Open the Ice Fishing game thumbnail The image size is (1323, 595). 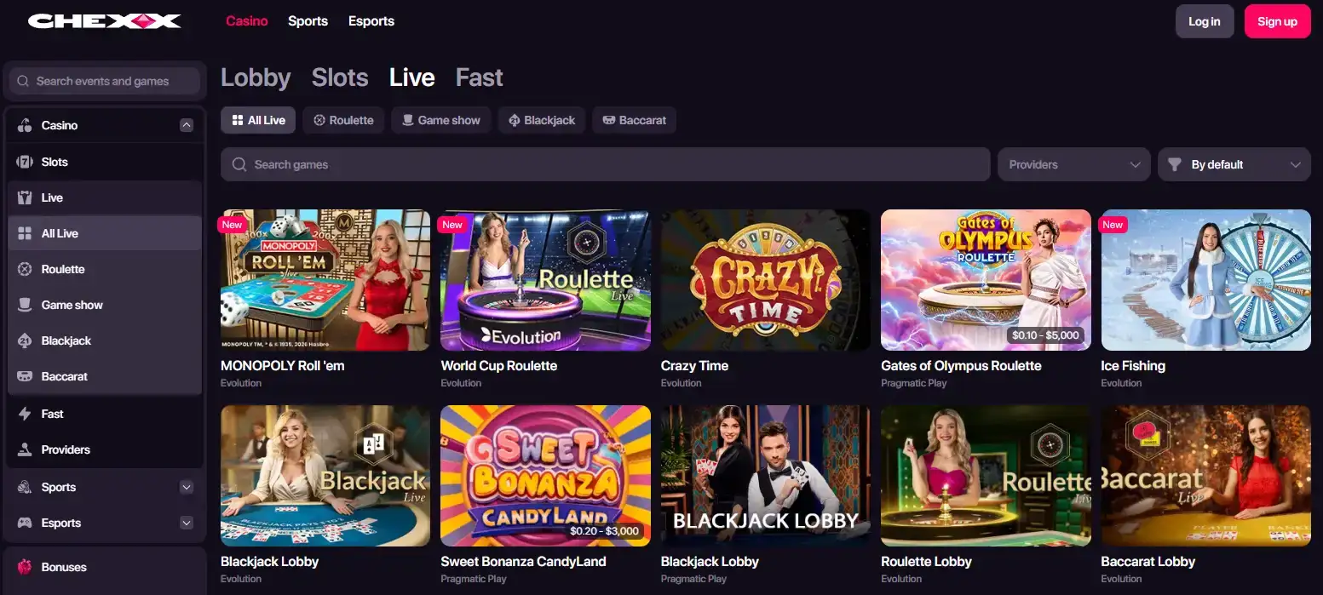(x=1206, y=280)
